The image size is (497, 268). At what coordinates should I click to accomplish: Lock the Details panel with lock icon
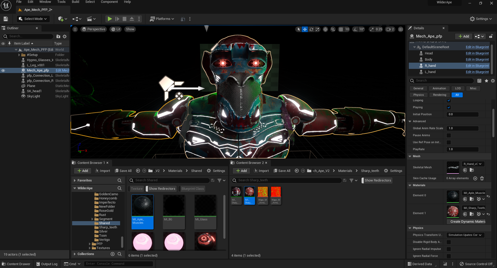491,36
